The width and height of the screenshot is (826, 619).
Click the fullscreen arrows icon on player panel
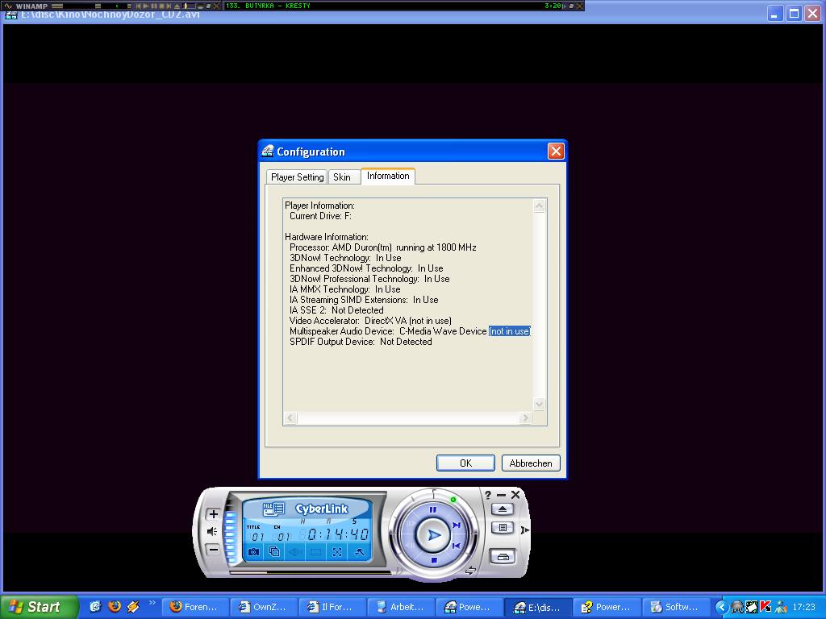point(337,551)
